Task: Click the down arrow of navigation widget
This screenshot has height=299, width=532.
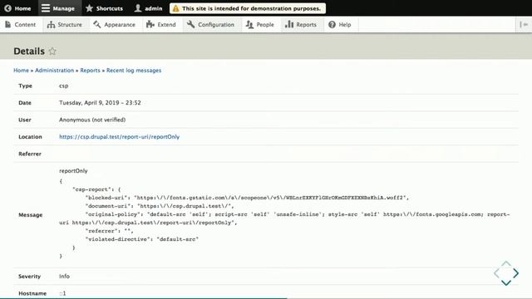Action: tap(506, 282)
